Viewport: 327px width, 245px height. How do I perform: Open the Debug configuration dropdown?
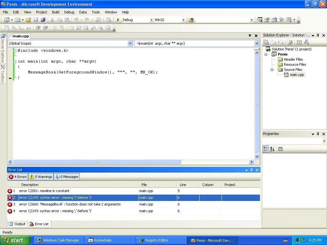pyautogui.click(x=151, y=20)
